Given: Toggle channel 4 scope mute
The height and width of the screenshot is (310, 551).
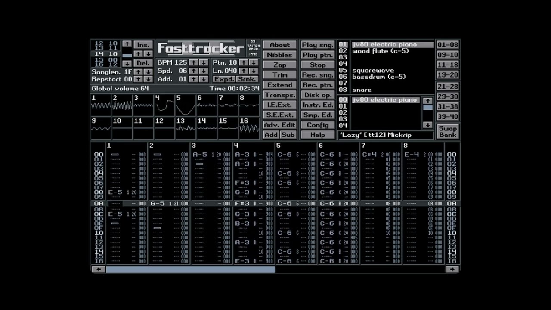Looking at the screenshot, I should coord(164,105).
